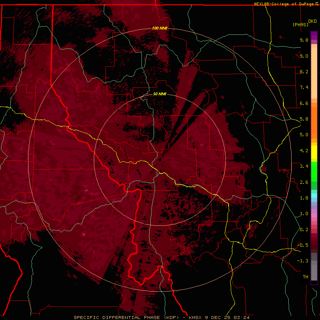The height and width of the screenshot is (320, 320).
Task: Click the 5.8 scale value
Action: 304,119
